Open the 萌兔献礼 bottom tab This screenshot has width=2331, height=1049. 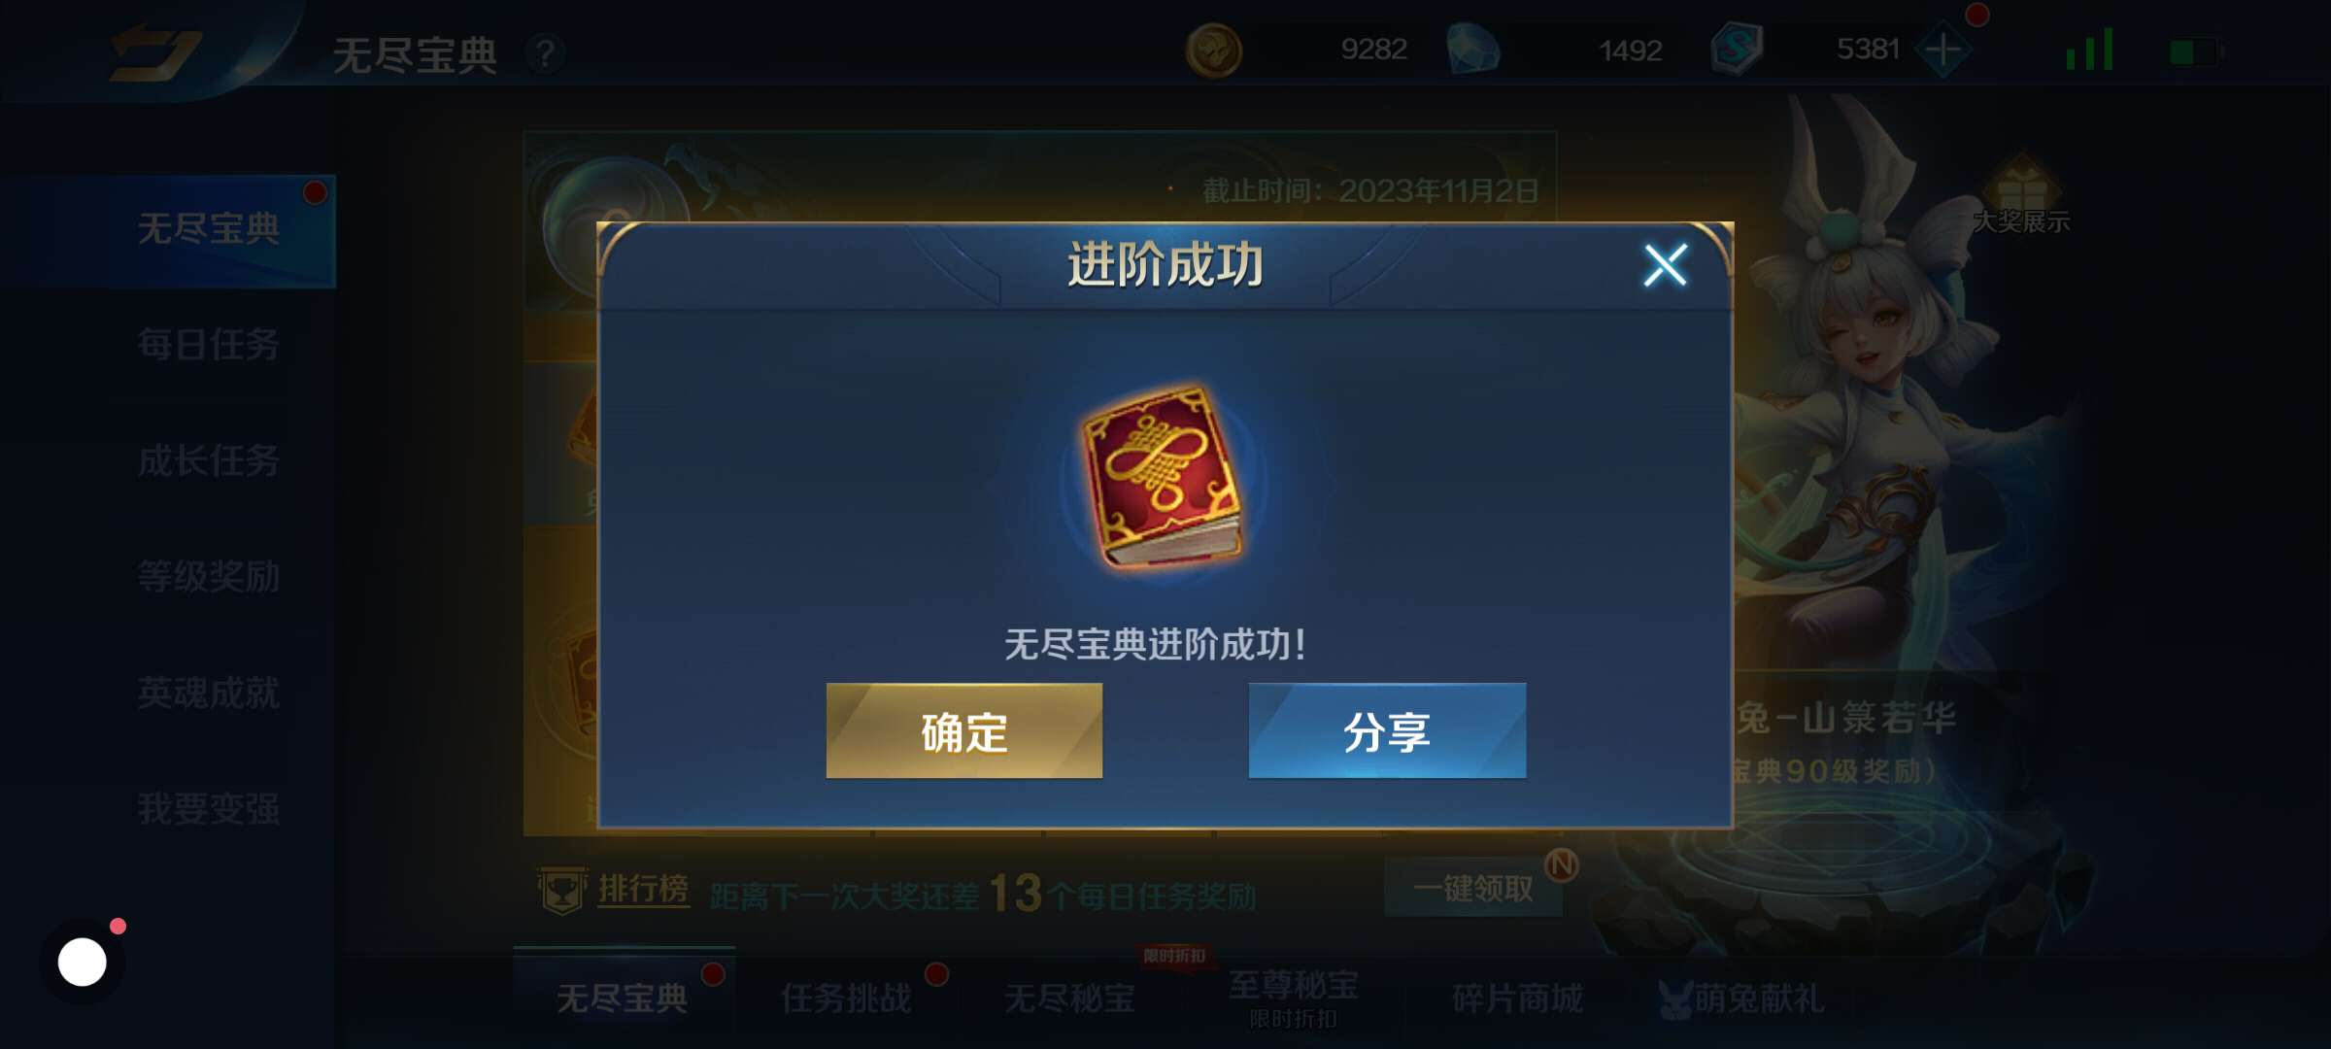[1740, 998]
